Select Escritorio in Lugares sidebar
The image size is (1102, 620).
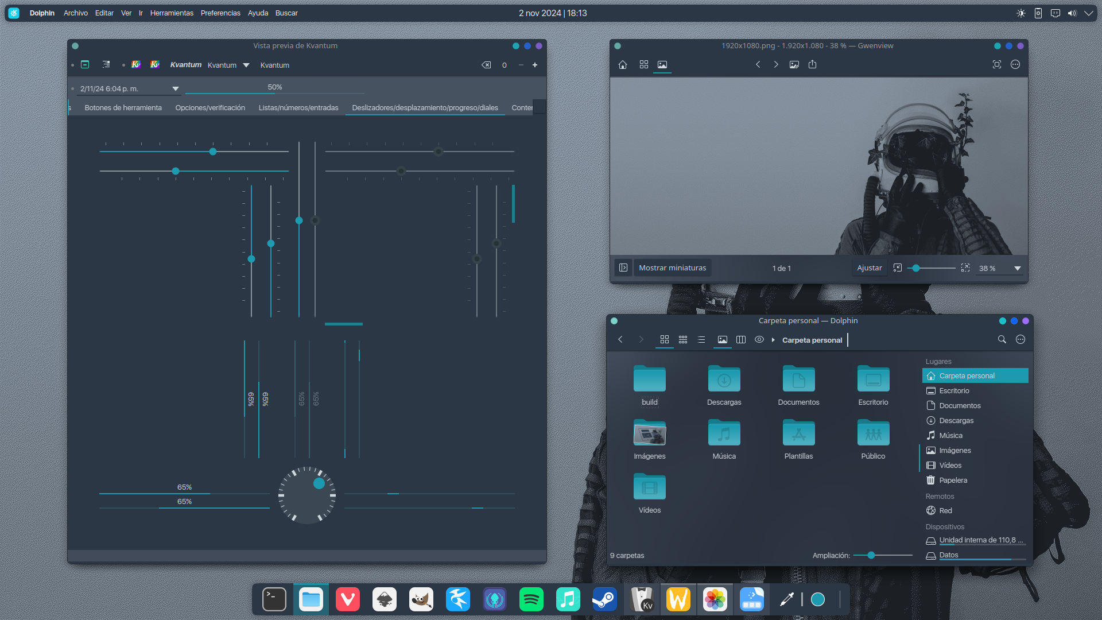(x=975, y=391)
